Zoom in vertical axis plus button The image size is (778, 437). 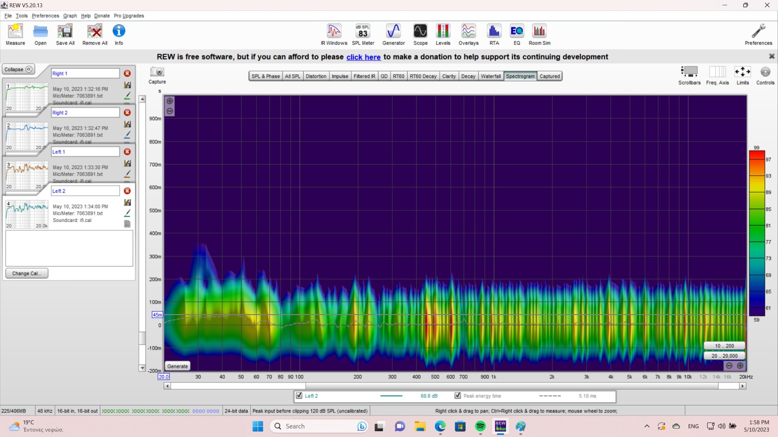170,101
